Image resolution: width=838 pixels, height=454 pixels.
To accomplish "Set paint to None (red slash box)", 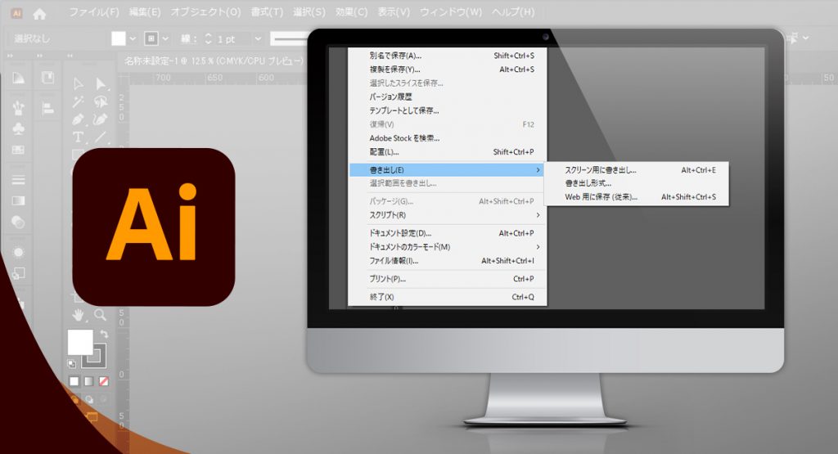I will coord(104,381).
